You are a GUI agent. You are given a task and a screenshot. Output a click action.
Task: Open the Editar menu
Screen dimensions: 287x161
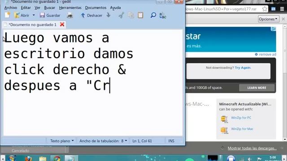26,8
